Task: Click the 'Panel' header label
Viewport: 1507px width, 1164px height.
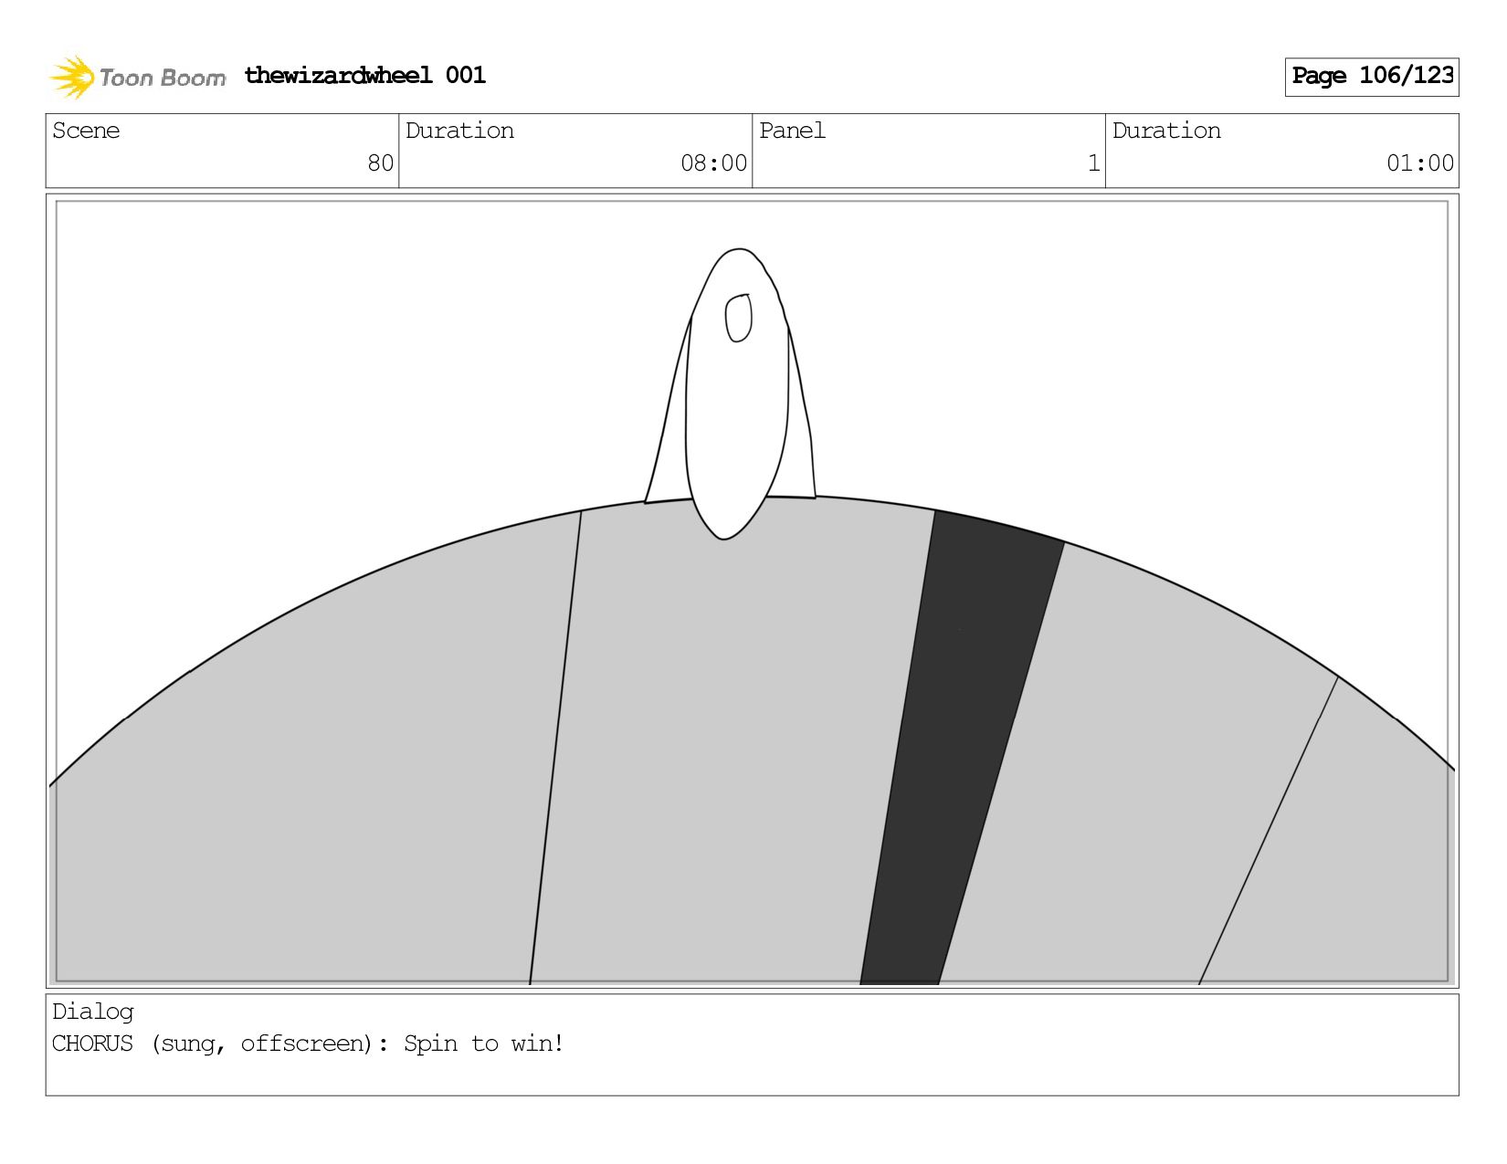Action: click(792, 131)
